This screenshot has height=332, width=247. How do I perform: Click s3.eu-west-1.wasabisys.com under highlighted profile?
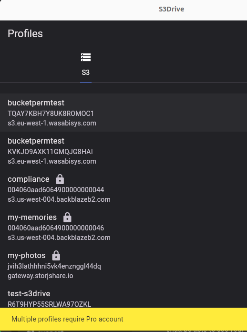(x=52, y=123)
